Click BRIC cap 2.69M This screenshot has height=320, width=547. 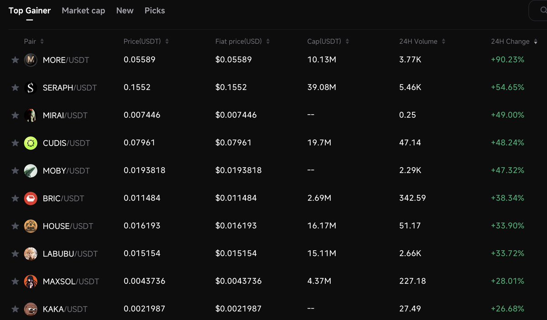click(x=319, y=198)
